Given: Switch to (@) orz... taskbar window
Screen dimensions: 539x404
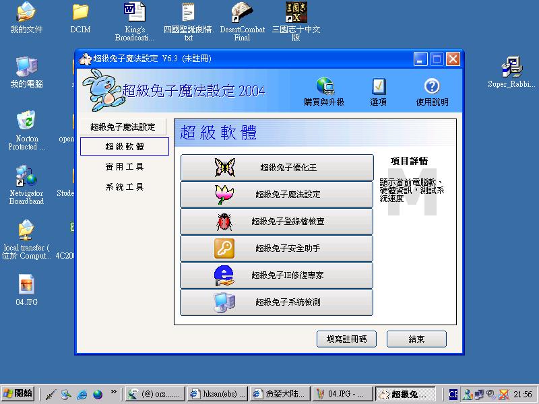Looking at the screenshot, I should point(155,394).
